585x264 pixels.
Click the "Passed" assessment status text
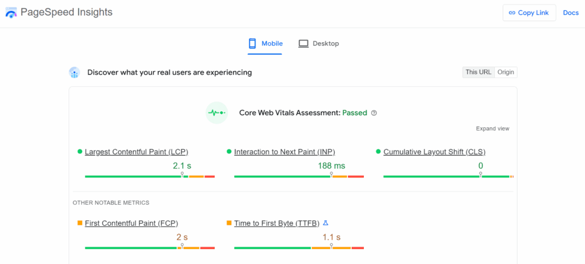(x=355, y=113)
